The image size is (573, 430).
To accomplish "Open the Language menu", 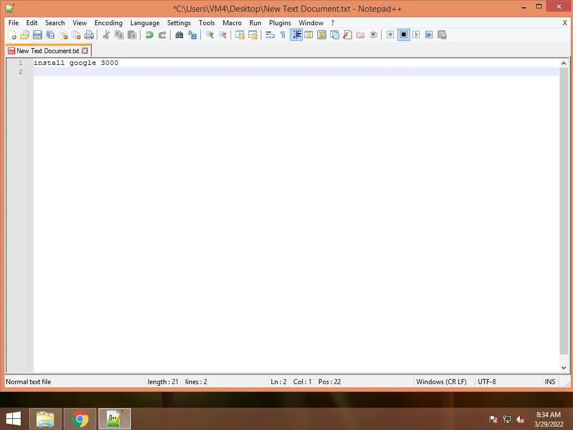I will 145,22.
